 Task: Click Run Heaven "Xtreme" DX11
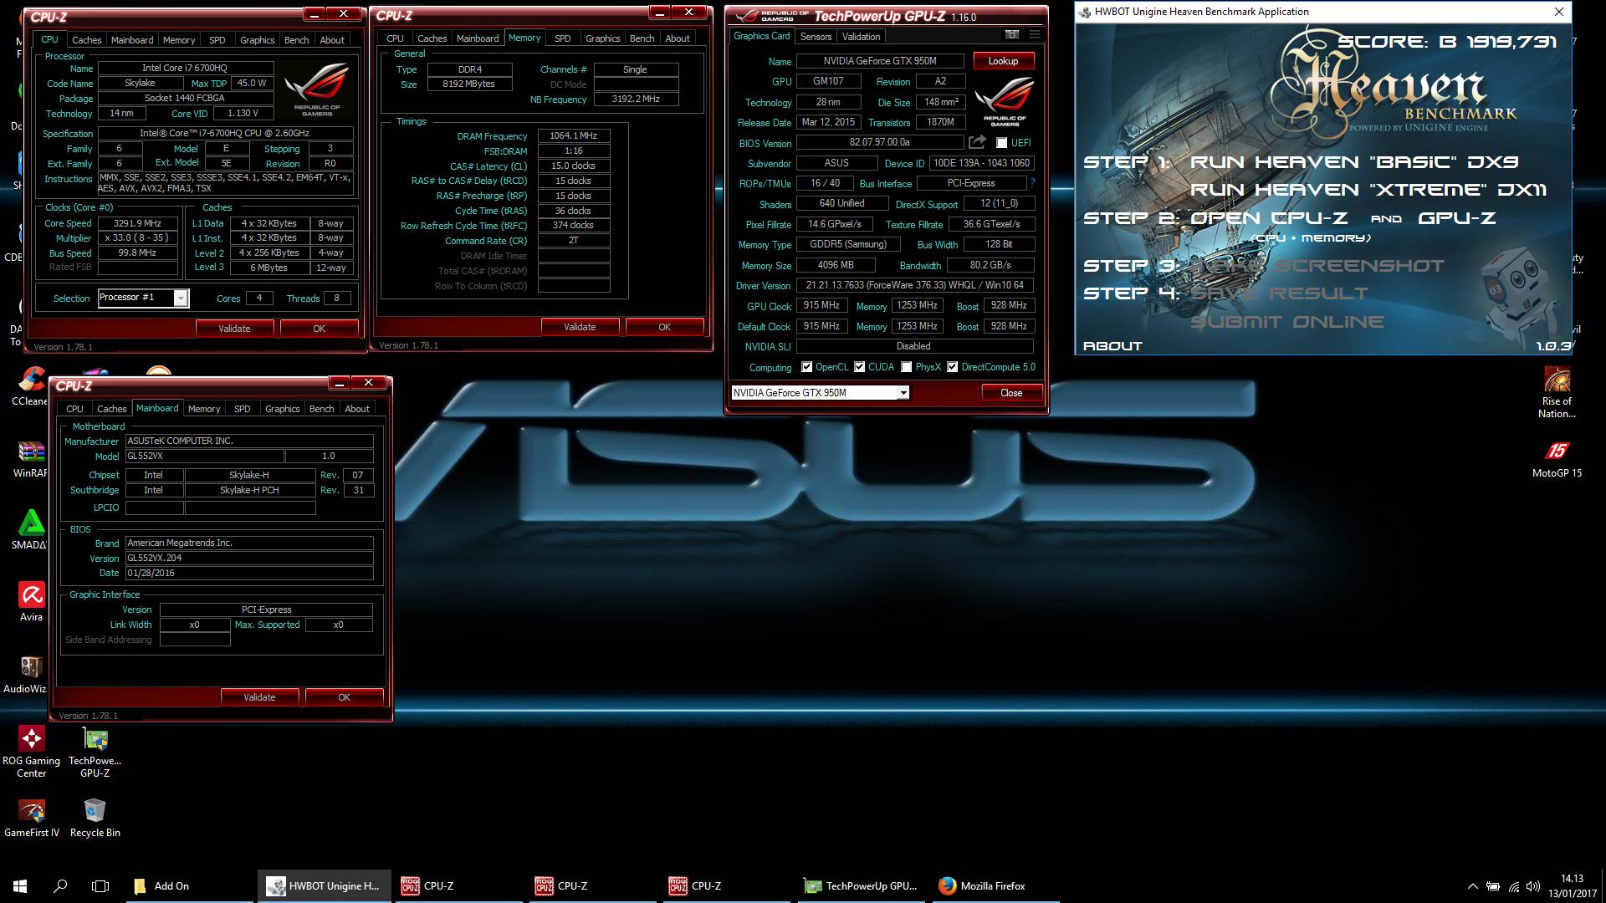click(x=1368, y=190)
